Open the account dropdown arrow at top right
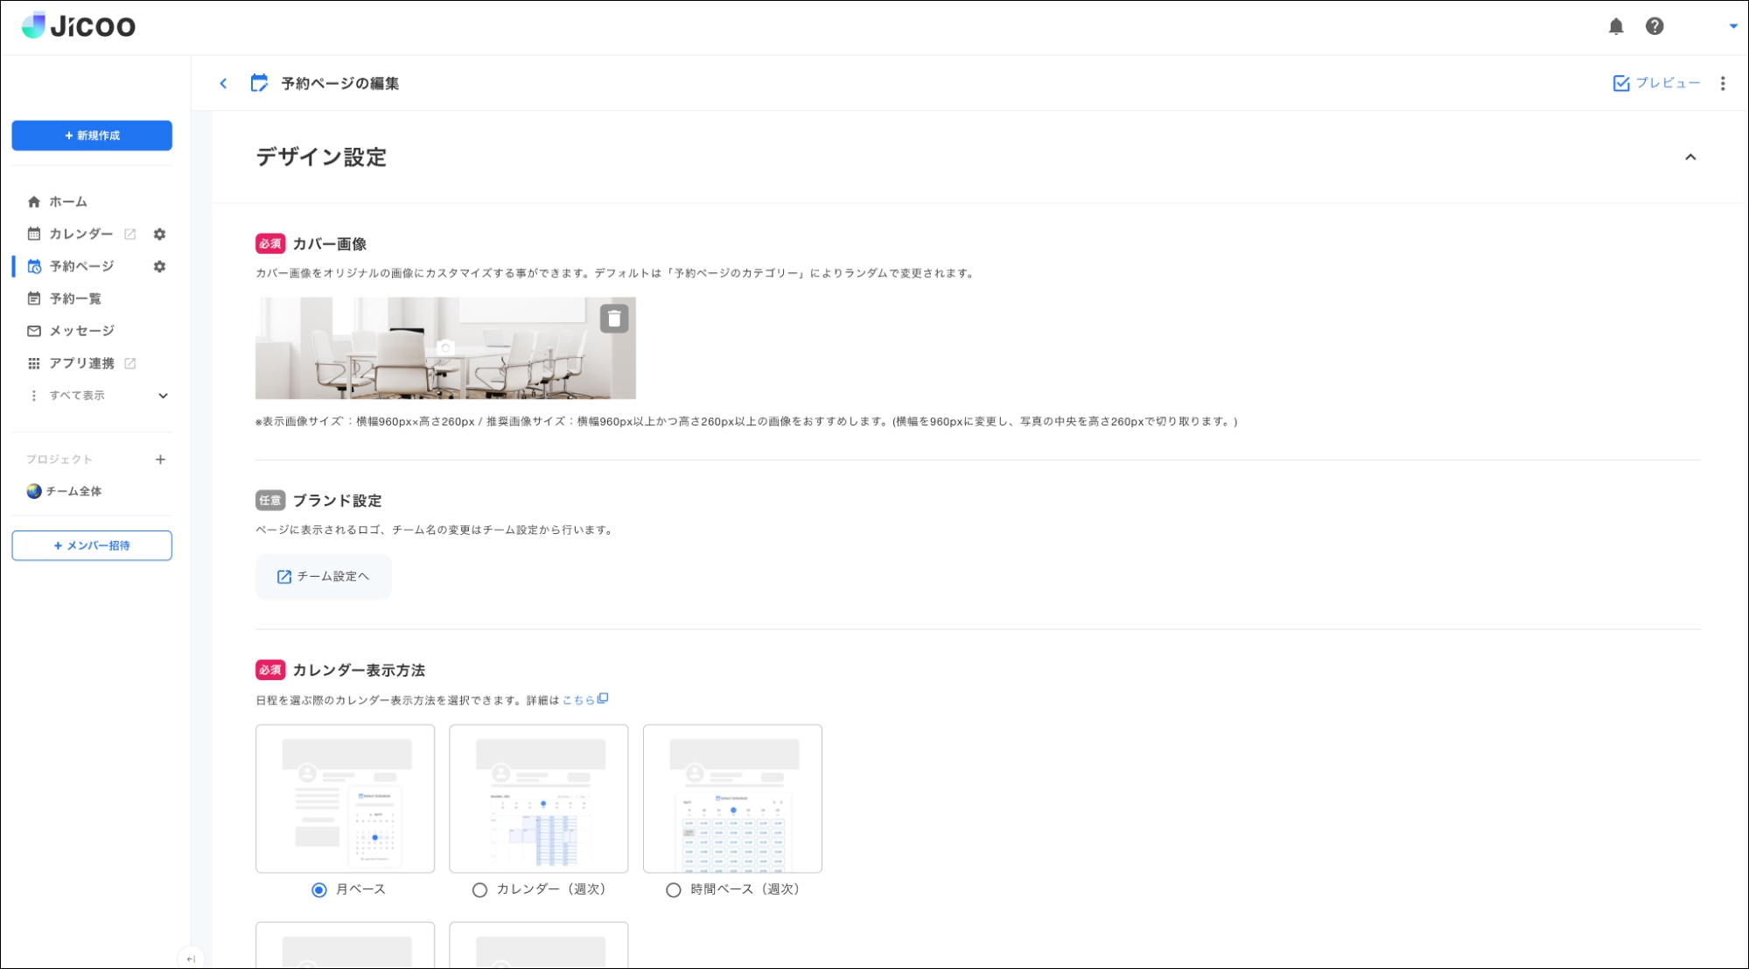The width and height of the screenshot is (1749, 969). (x=1732, y=26)
